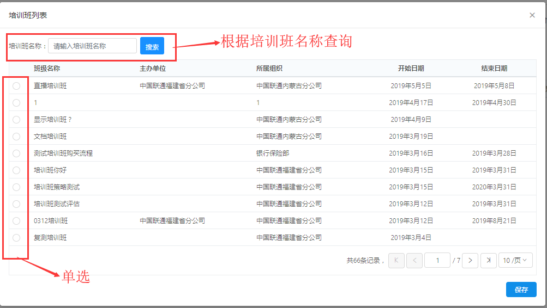Click the 开始日期 column header
547x308 pixels.
pyautogui.click(x=411, y=69)
